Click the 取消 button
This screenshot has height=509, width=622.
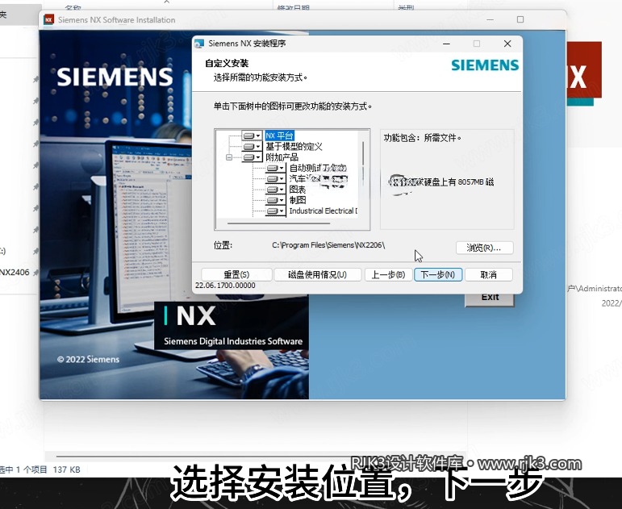488,274
